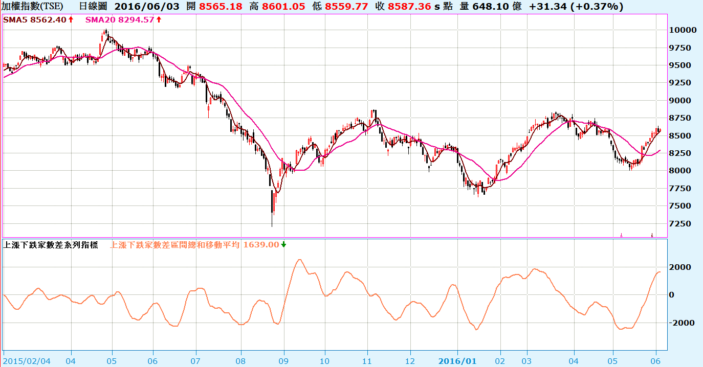
Task: Click the 上漲下跌家數差系列指標 indicator title
Action: tap(51, 245)
